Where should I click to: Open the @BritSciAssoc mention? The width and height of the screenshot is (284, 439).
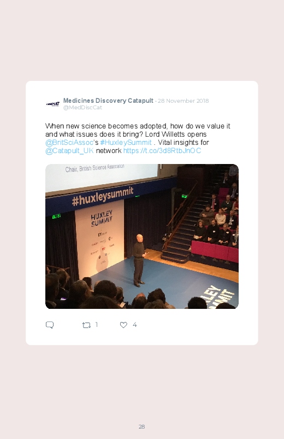pos(69,143)
